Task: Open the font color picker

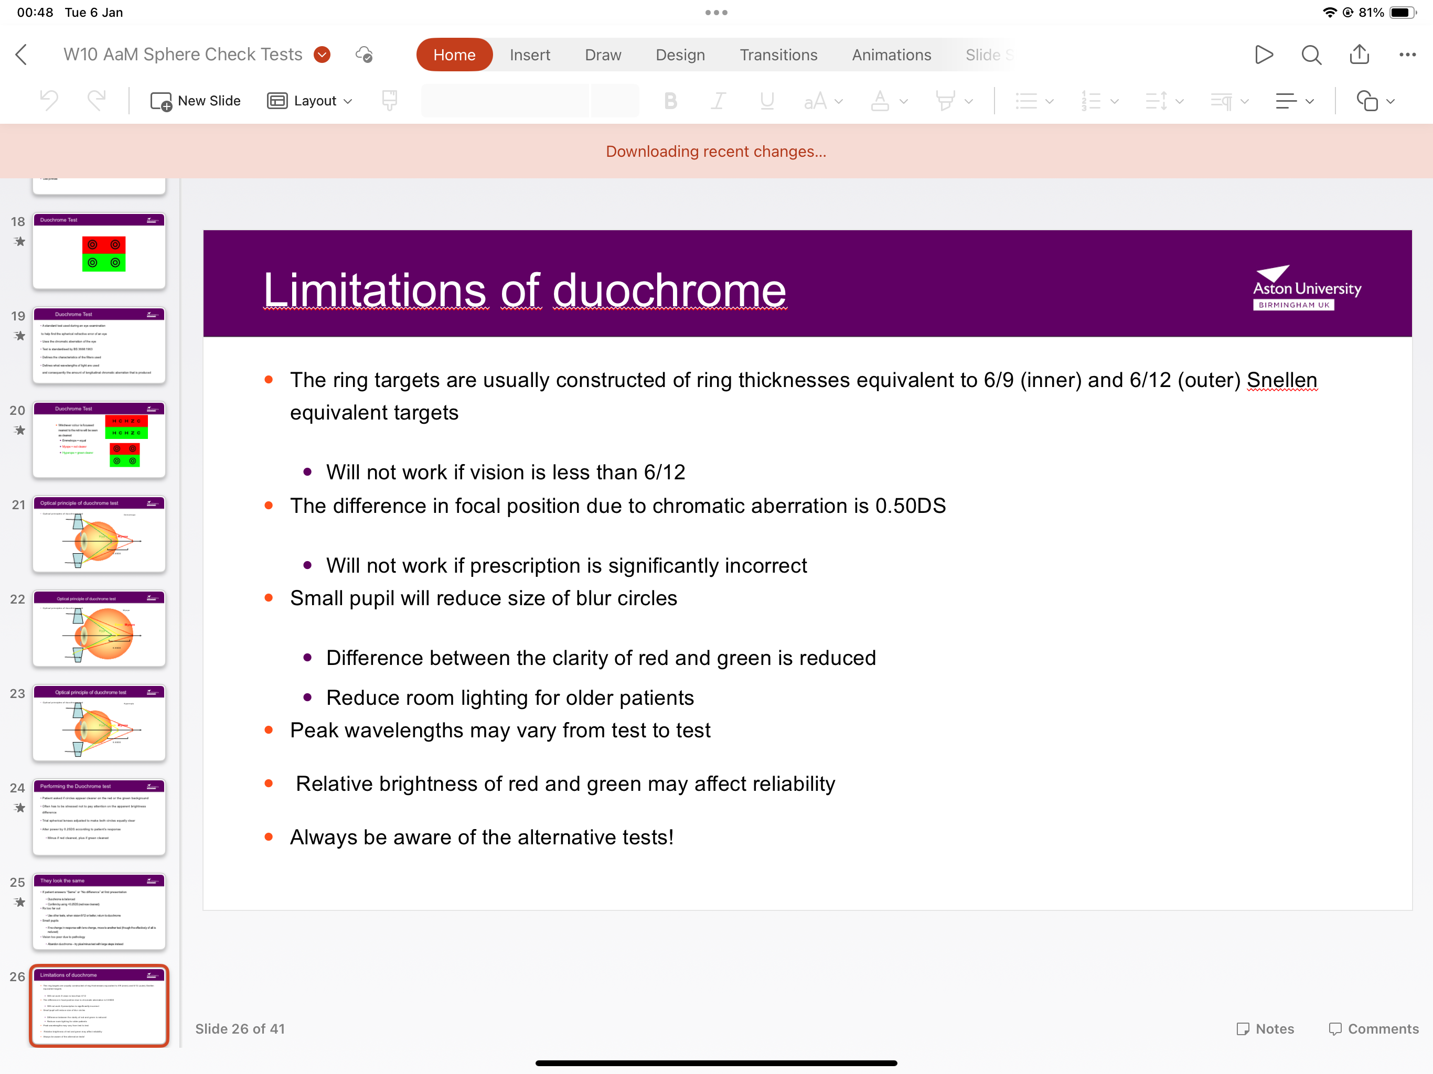Action: tap(889, 100)
